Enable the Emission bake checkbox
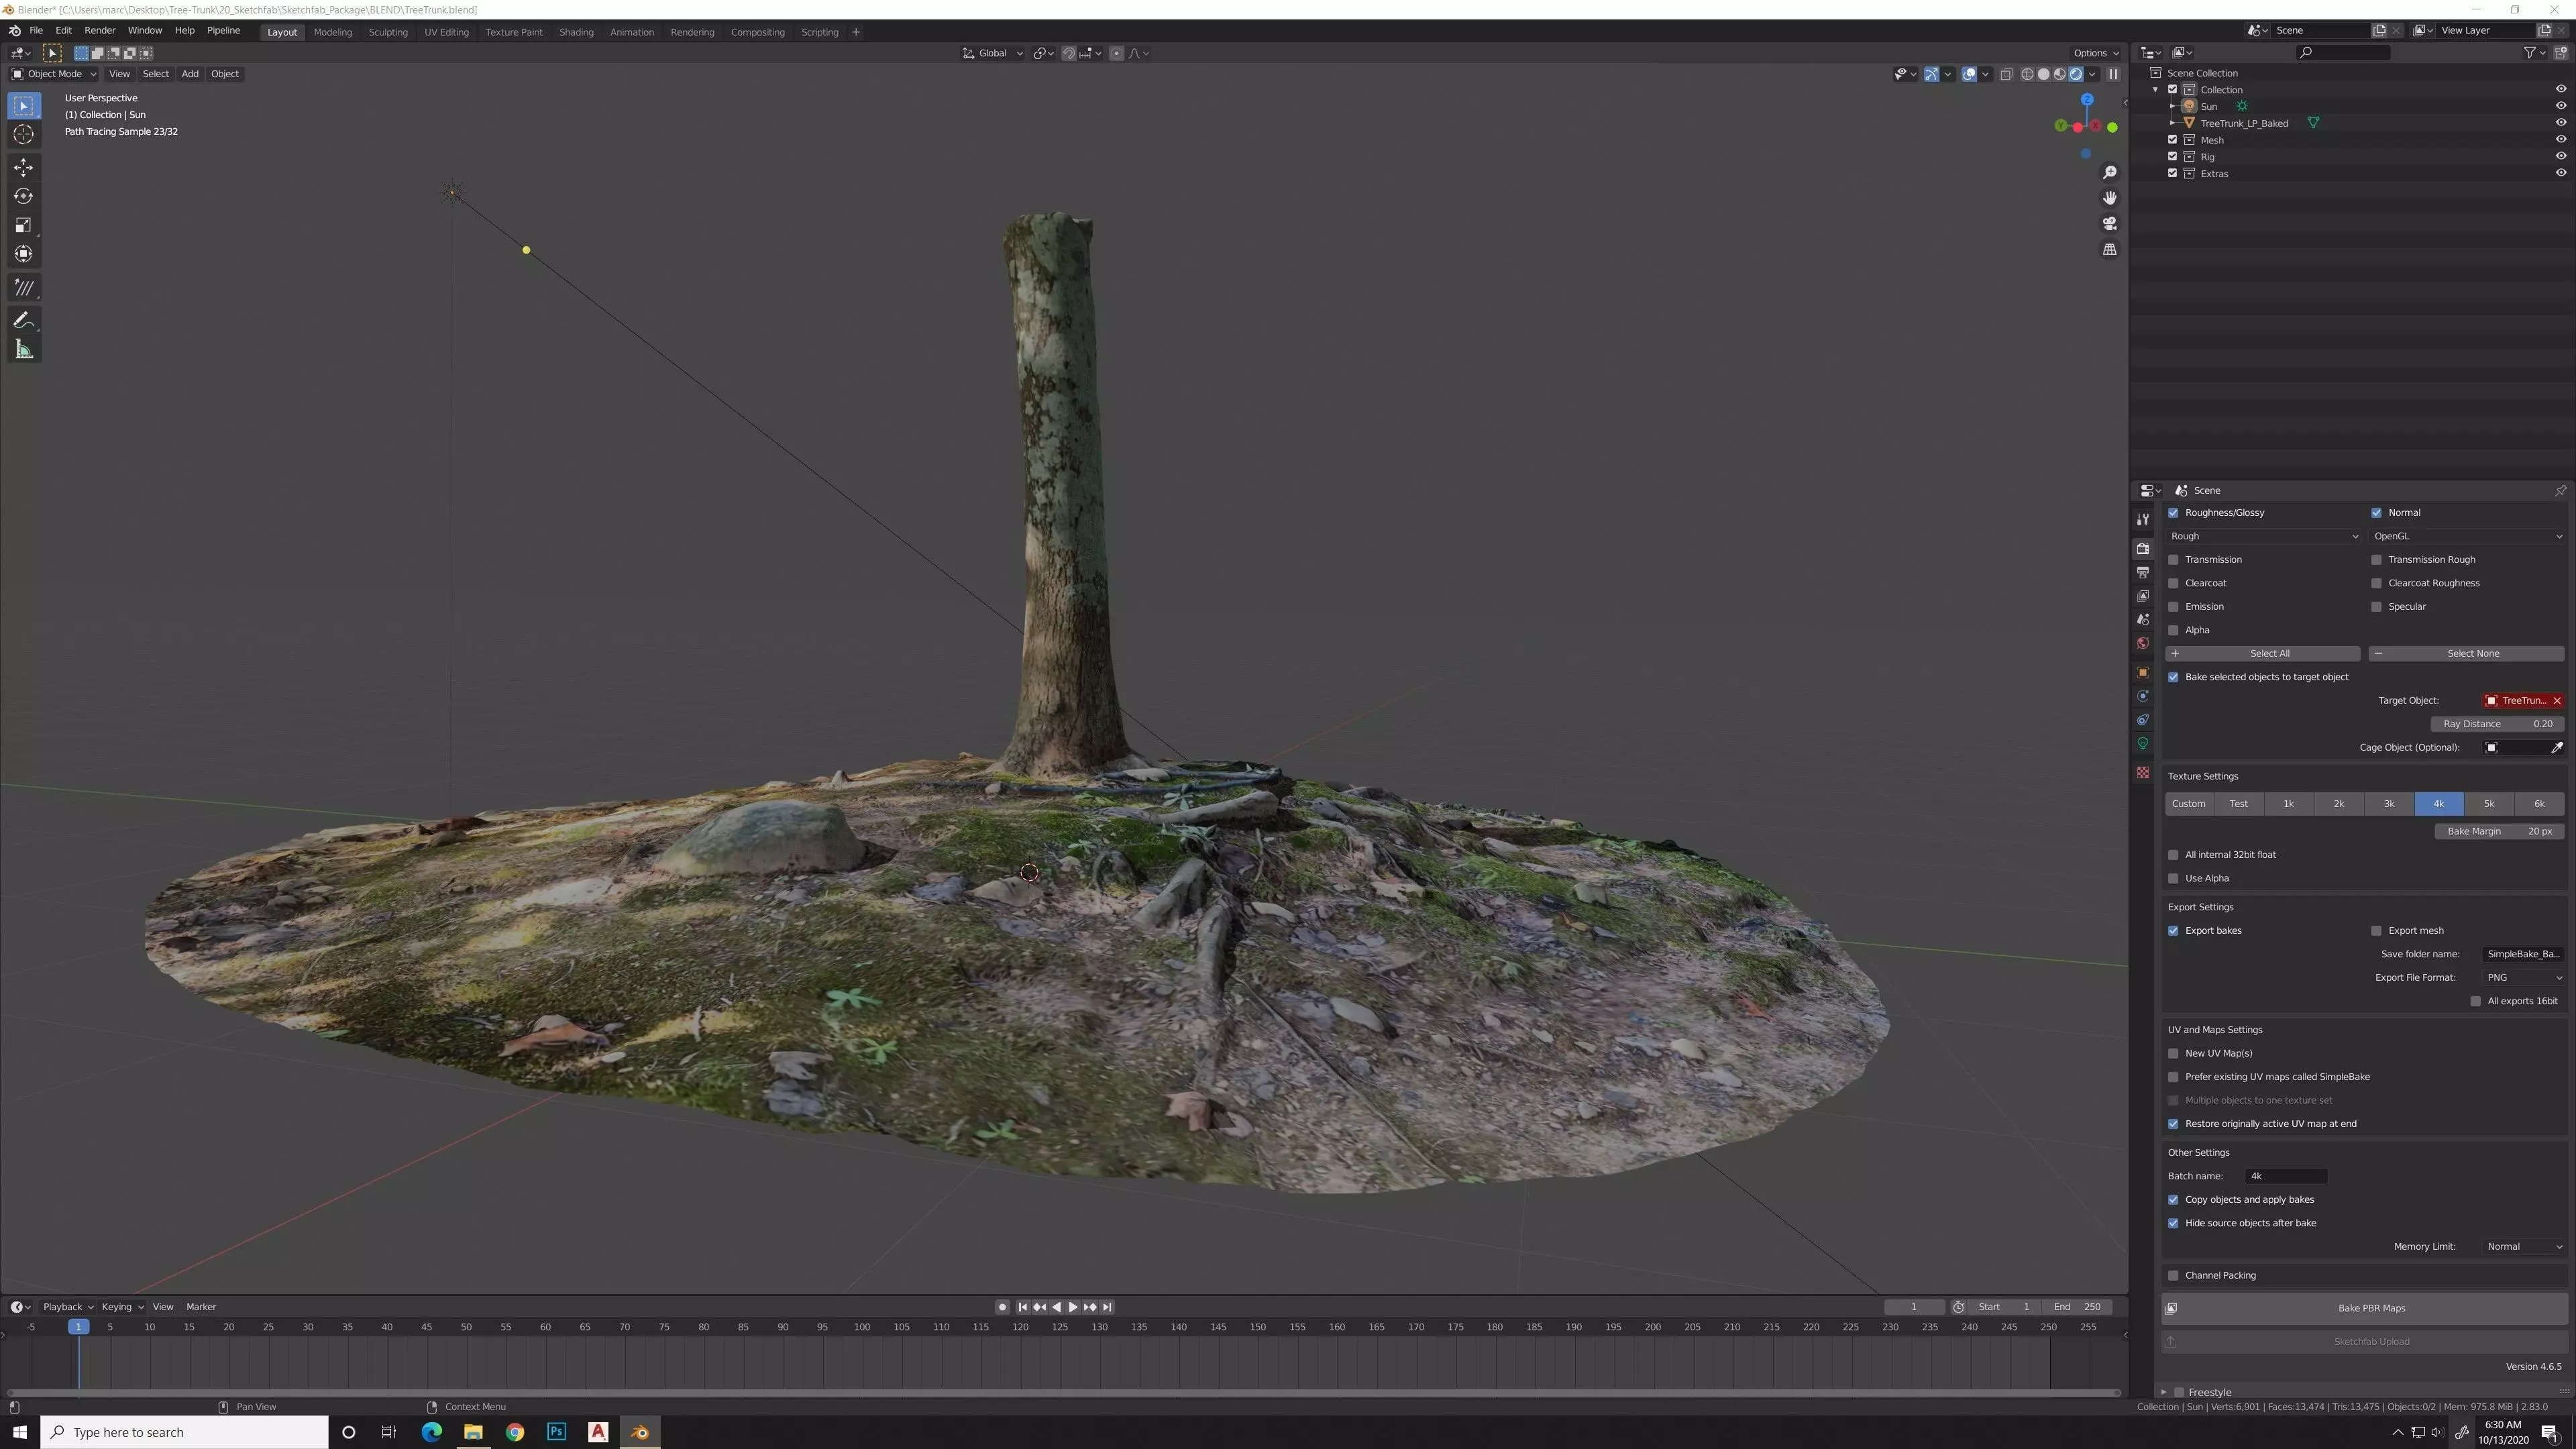 coord(2173,607)
